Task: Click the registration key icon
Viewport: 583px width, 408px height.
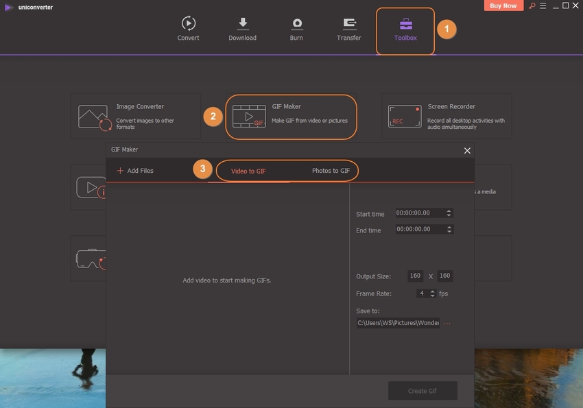Action: [x=531, y=6]
